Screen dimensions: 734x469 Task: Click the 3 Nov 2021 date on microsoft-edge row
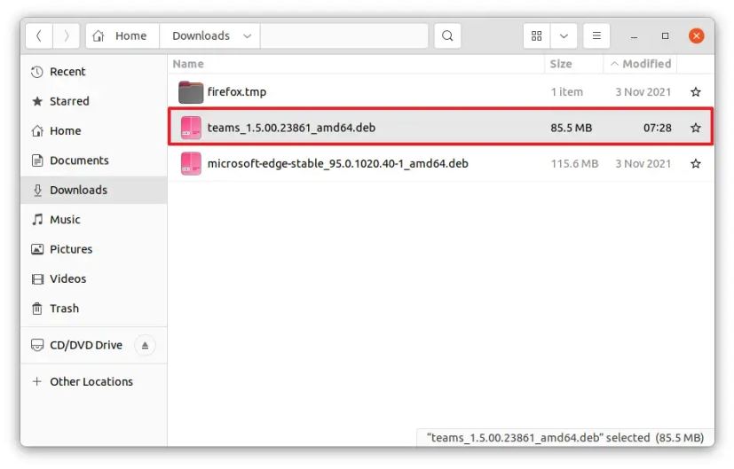[643, 164]
